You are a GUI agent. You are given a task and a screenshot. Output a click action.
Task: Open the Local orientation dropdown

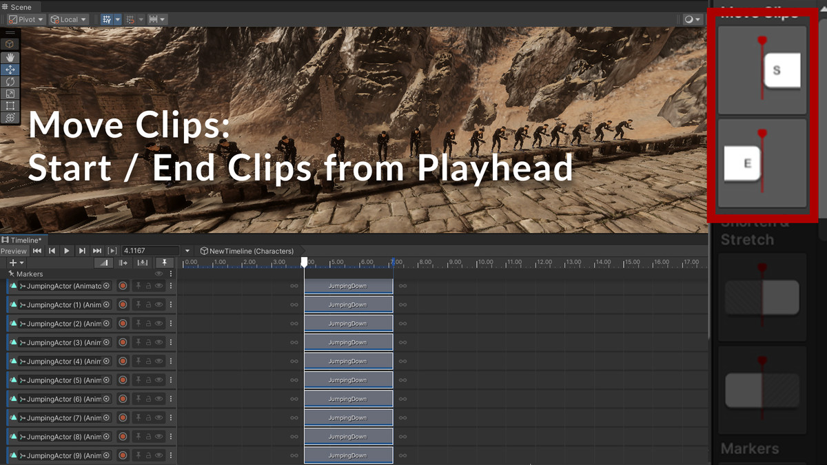pos(68,19)
